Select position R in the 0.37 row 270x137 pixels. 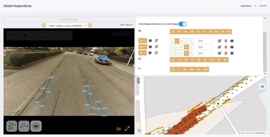(x=186, y=53)
